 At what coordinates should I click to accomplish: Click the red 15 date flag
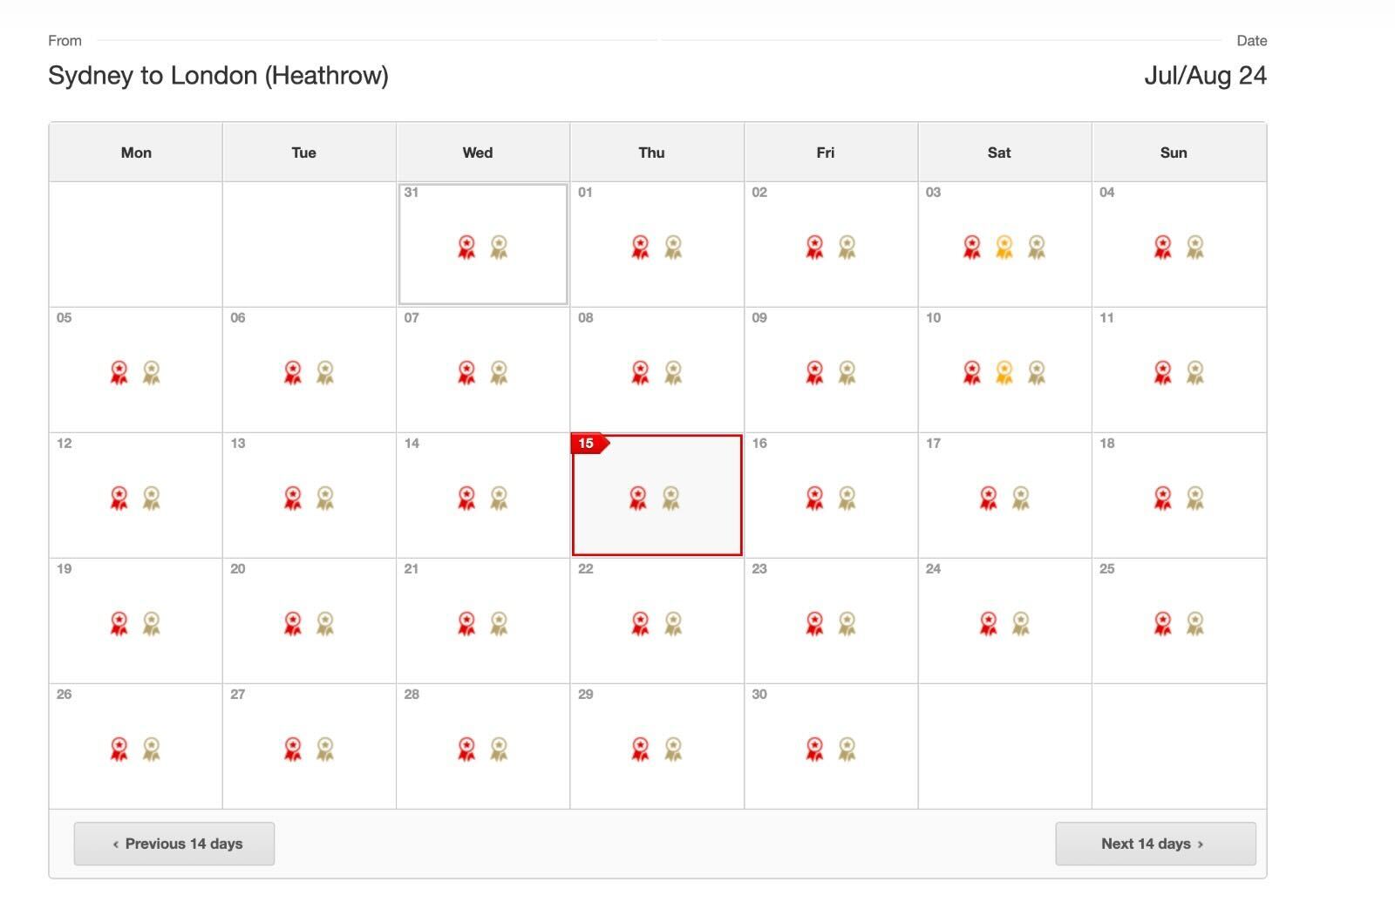click(x=589, y=444)
